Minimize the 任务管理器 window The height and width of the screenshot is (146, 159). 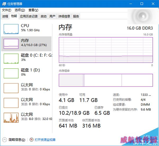(x=131, y=4)
